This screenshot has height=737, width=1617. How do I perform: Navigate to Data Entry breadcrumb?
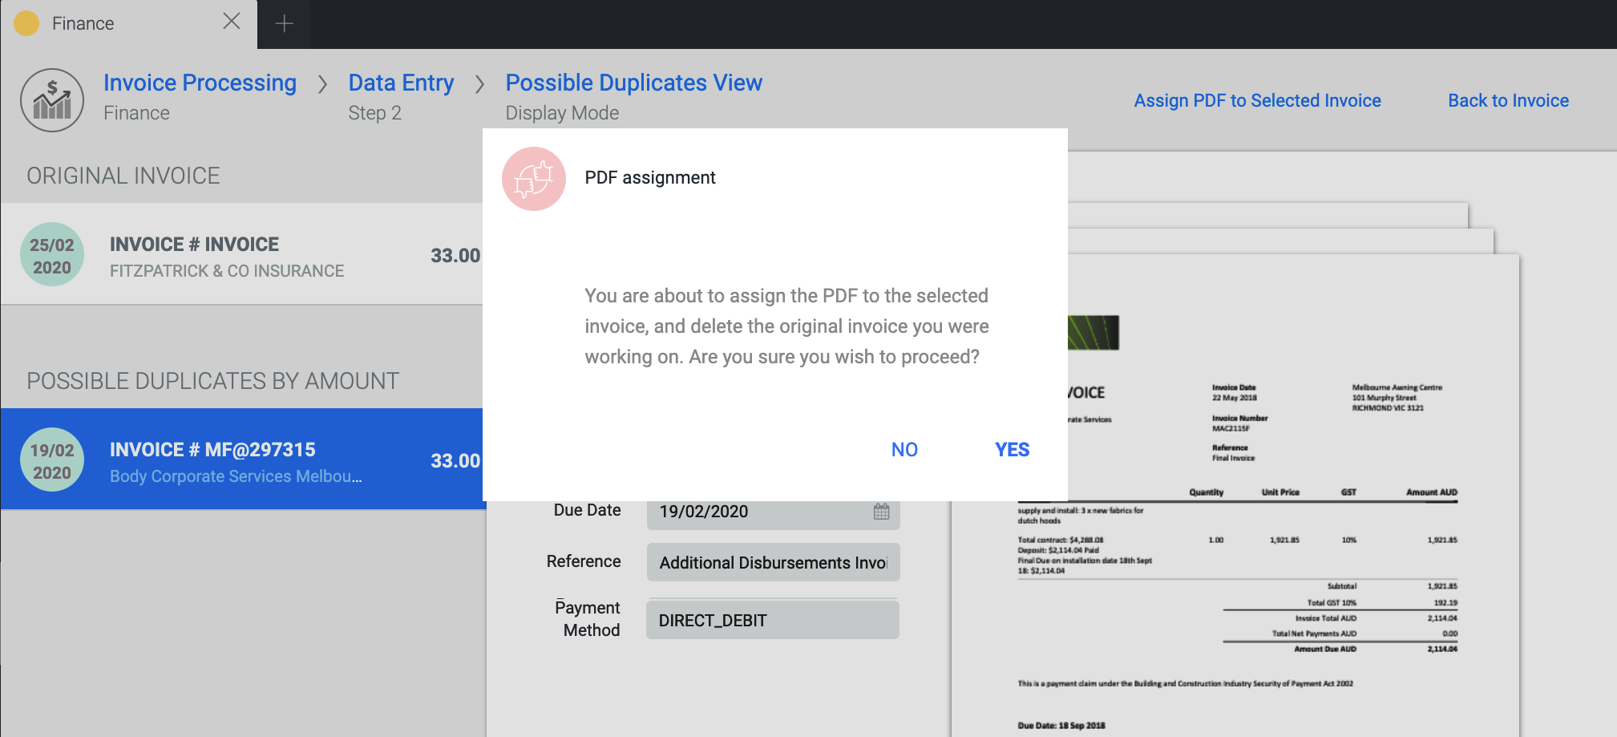[x=401, y=83]
